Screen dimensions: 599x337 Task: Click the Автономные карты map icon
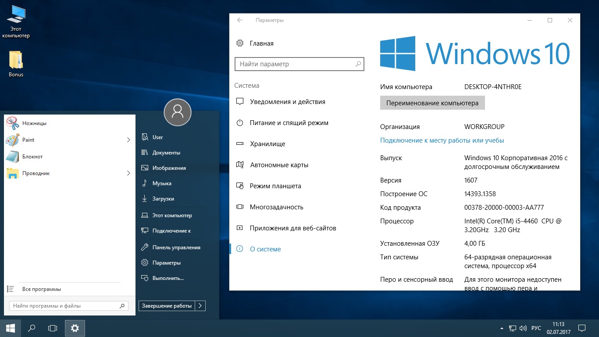[x=240, y=165]
